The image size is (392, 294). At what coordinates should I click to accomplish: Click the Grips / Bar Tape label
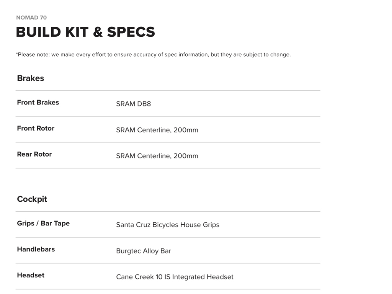coord(43,223)
